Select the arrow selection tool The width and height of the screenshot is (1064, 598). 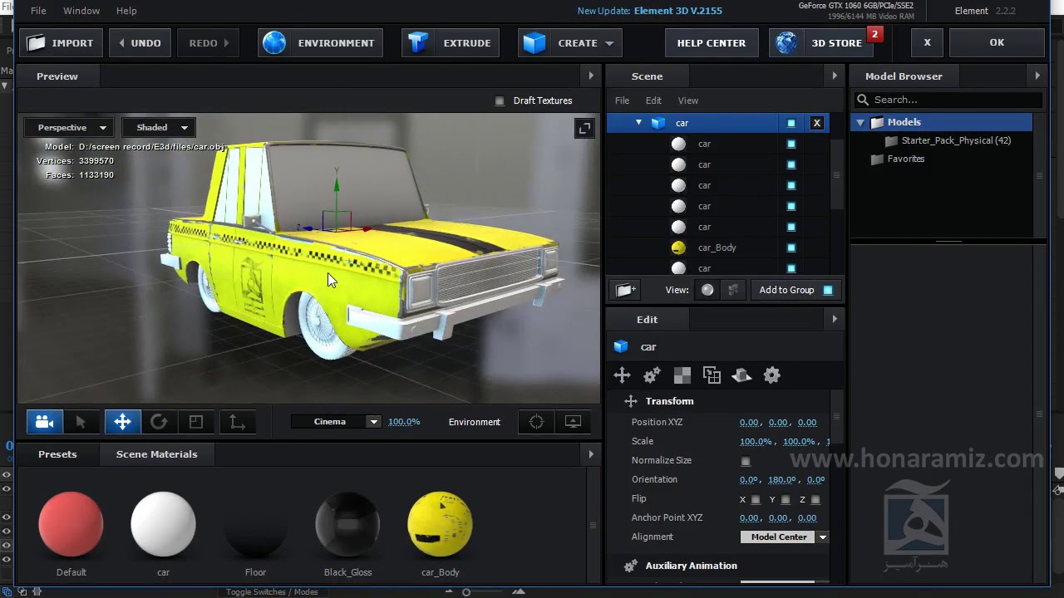click(x=81, y=422)
